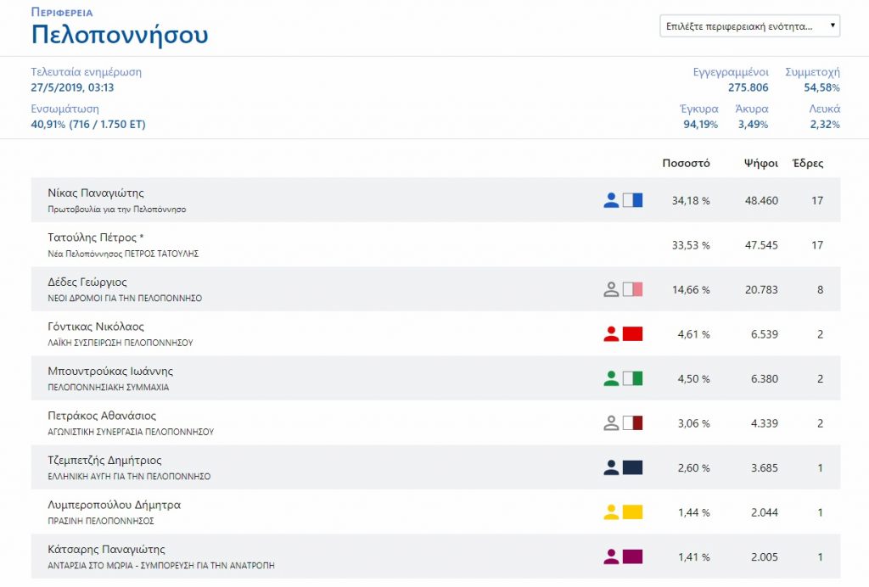Screen dimensions: 869x587
Task: Click the solid red swatch for Γόντικας Νικόλαος
Action: coord(632,334)
